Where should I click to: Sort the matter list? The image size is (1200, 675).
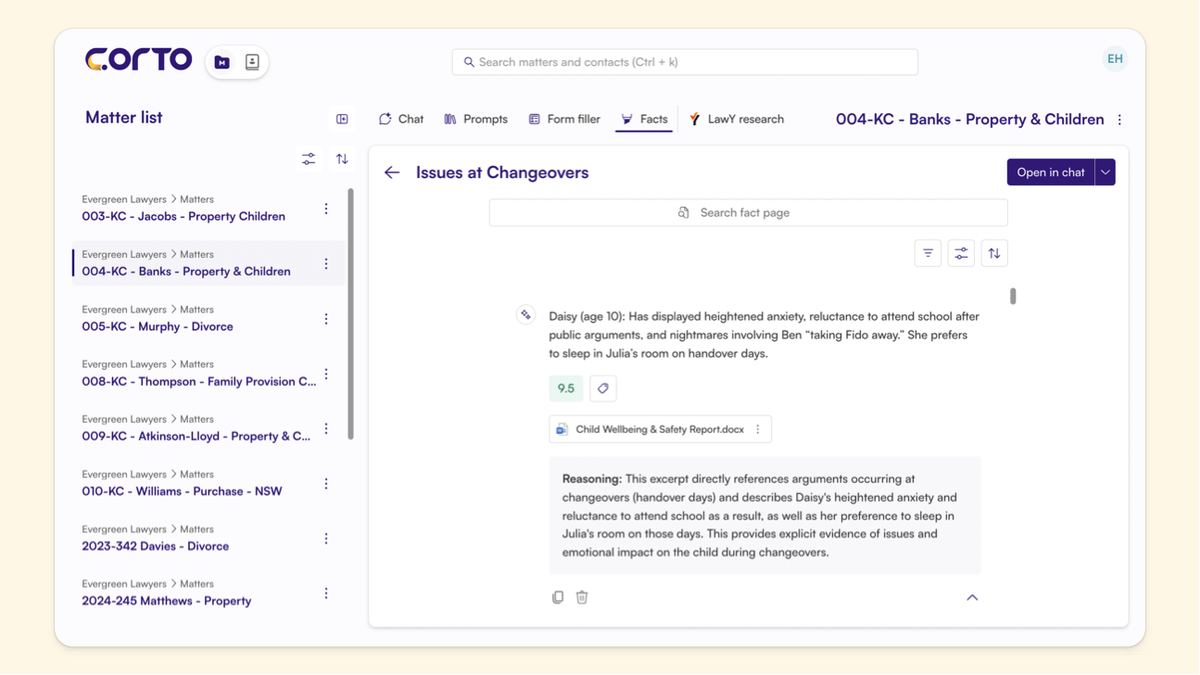pos(342,159)
